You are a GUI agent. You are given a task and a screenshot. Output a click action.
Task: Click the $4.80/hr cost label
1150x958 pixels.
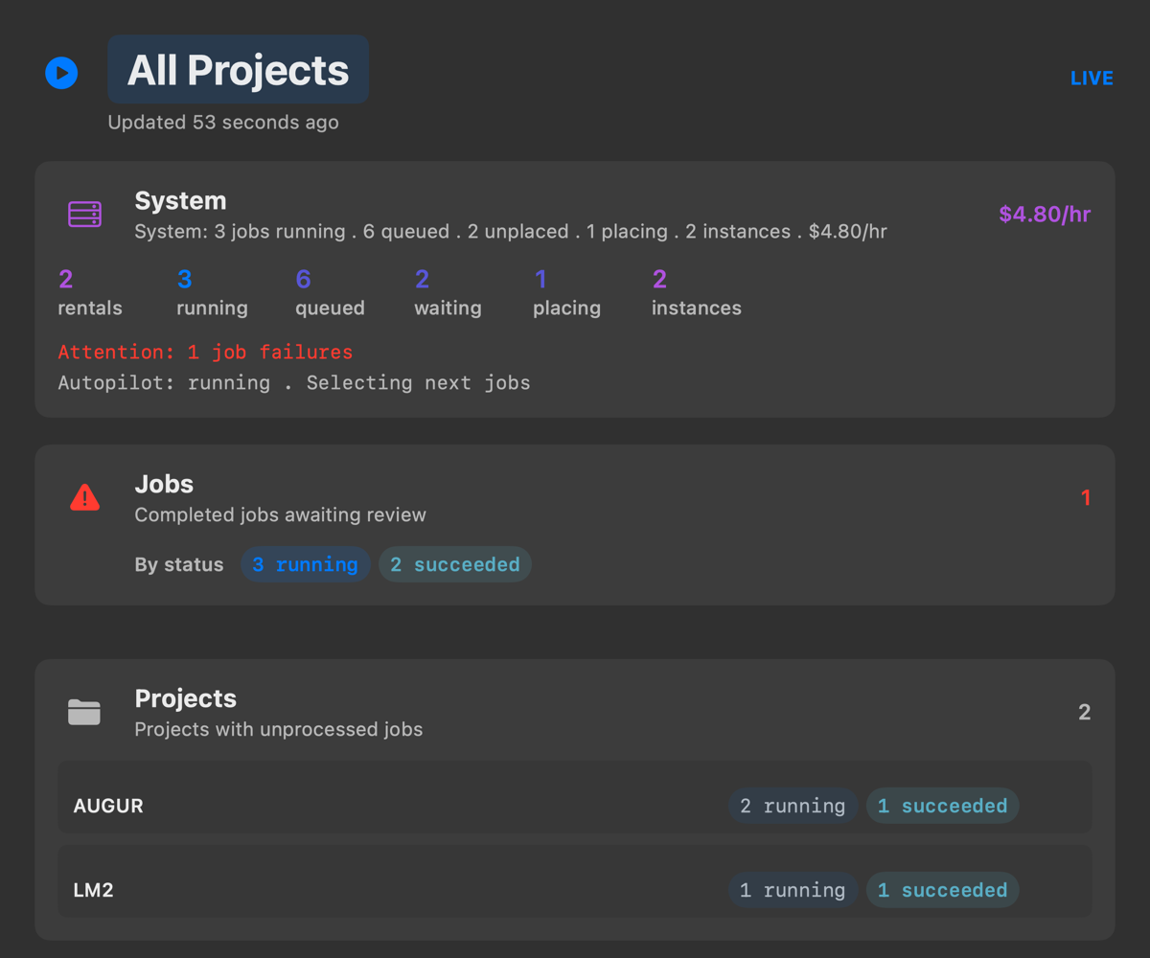[x=1045, y=214]
